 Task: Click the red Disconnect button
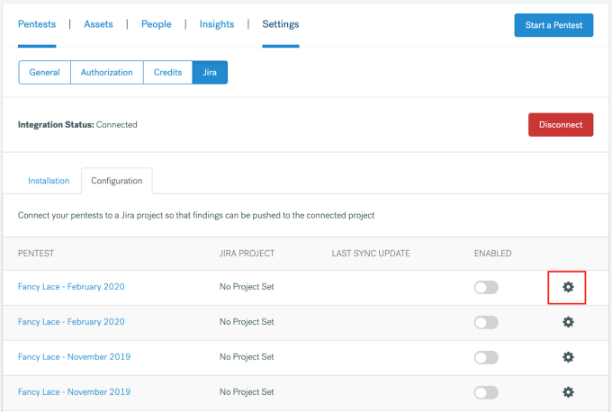(561, 125)
